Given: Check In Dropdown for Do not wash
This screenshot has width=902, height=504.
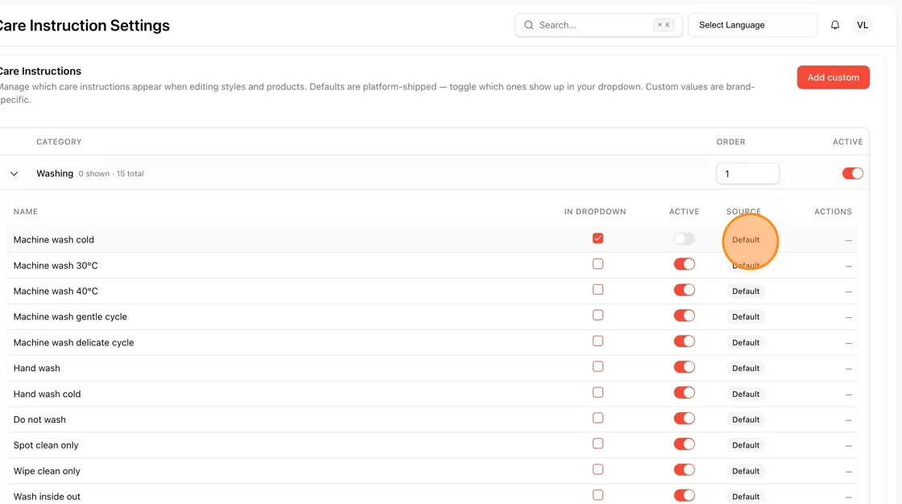Looking at the screenshot, I should (x=598, y=419).
